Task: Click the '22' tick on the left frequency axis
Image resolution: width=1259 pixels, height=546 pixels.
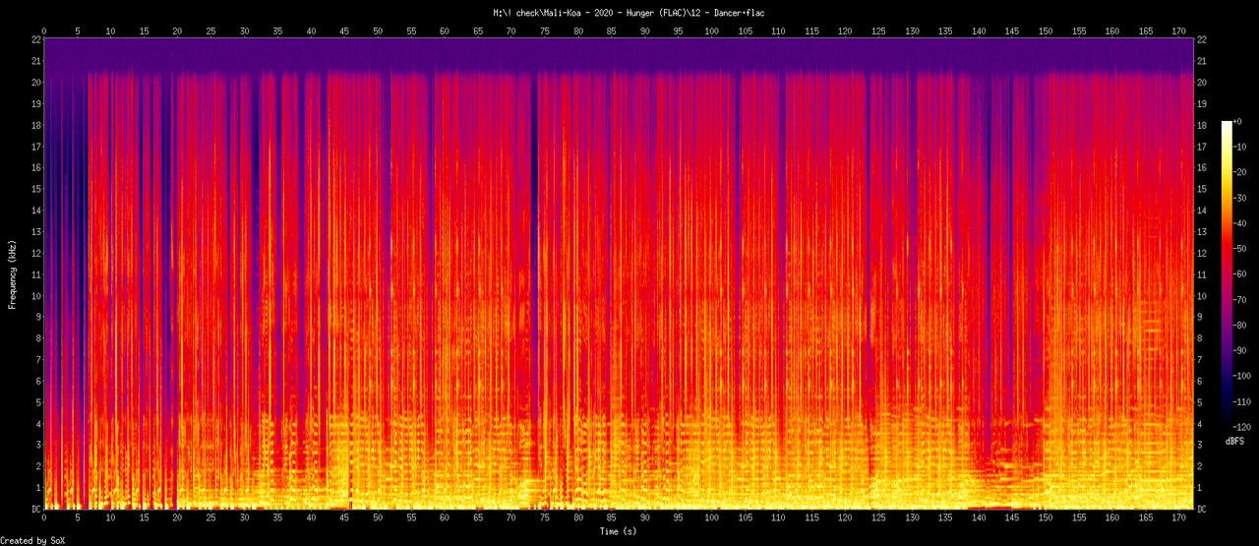Action: [35, 39]
